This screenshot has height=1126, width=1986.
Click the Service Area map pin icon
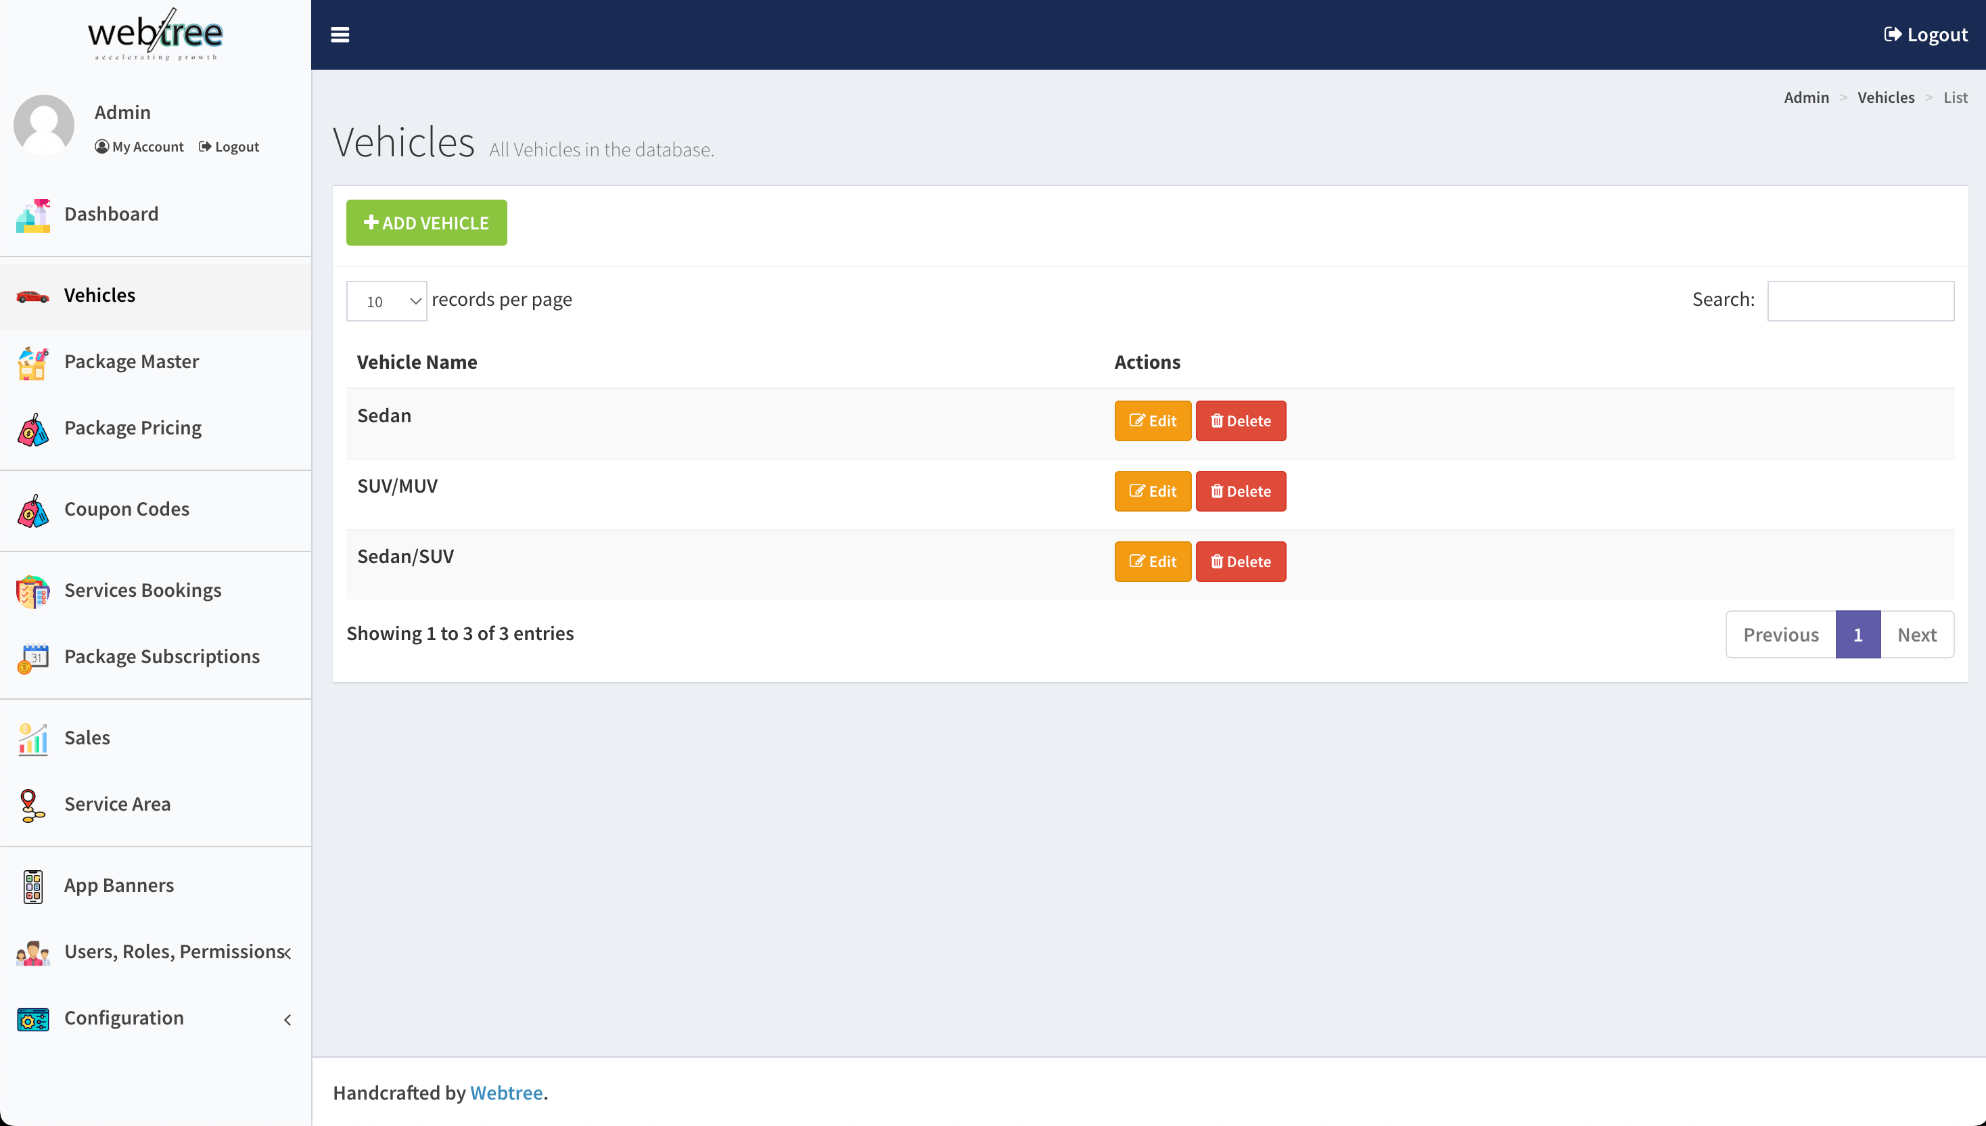click(32, 805)
